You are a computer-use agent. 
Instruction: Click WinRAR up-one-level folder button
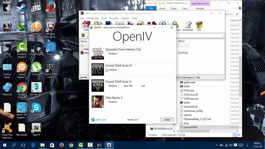coord(83,35)
